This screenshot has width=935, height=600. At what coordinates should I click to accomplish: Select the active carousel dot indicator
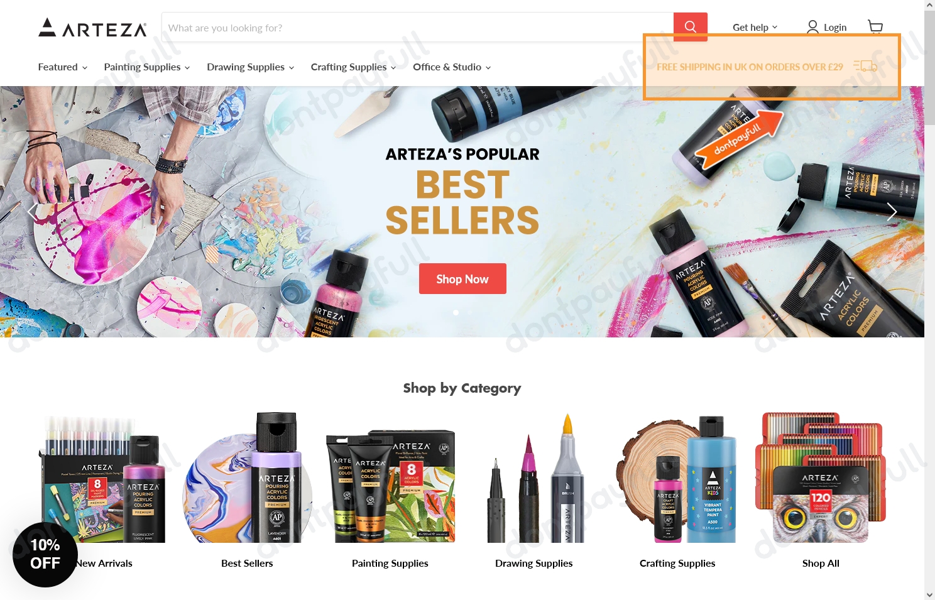pyautogui.click(x=456, y=312)
